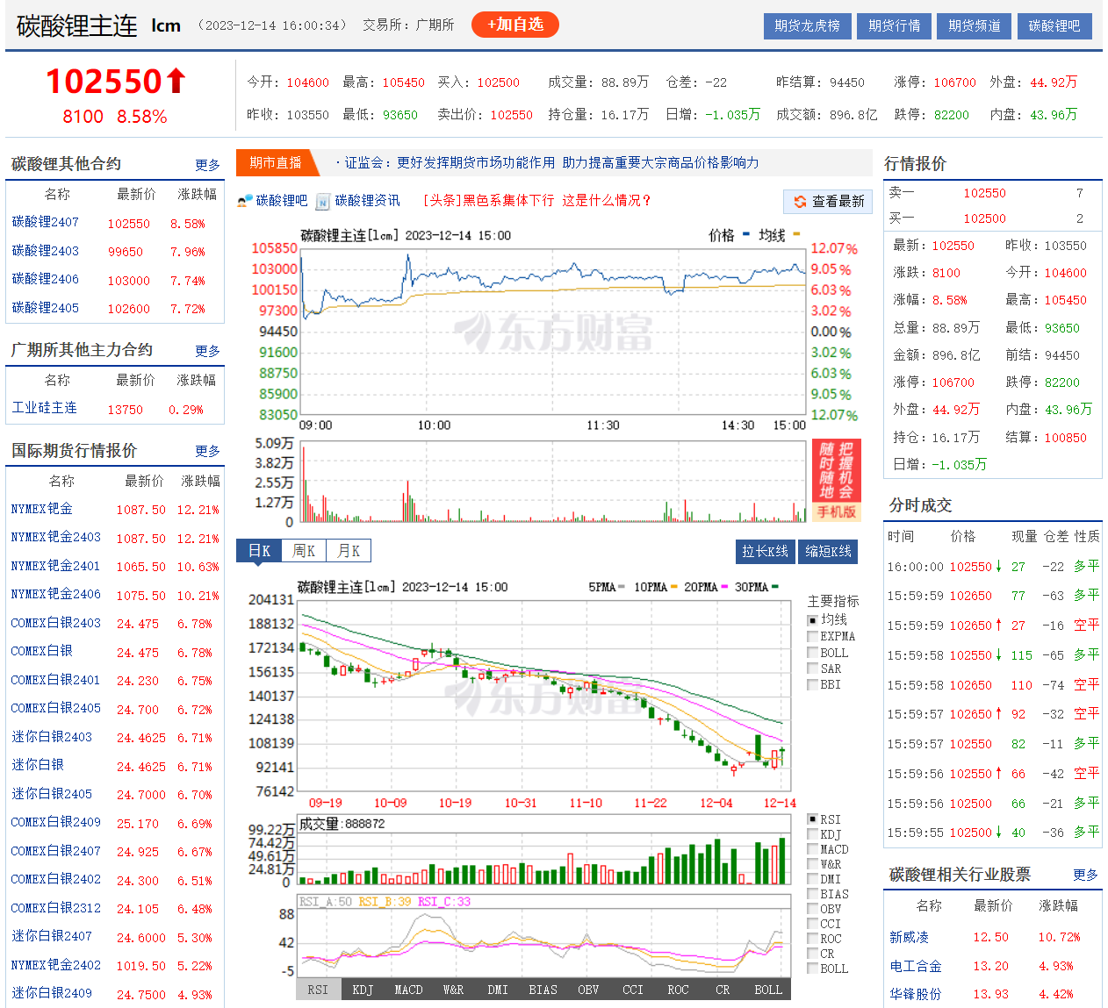Enable the EXPMA main indicator
Image resolution: width=1108 pixels, height=1008 pixels.
pos(812,636)
